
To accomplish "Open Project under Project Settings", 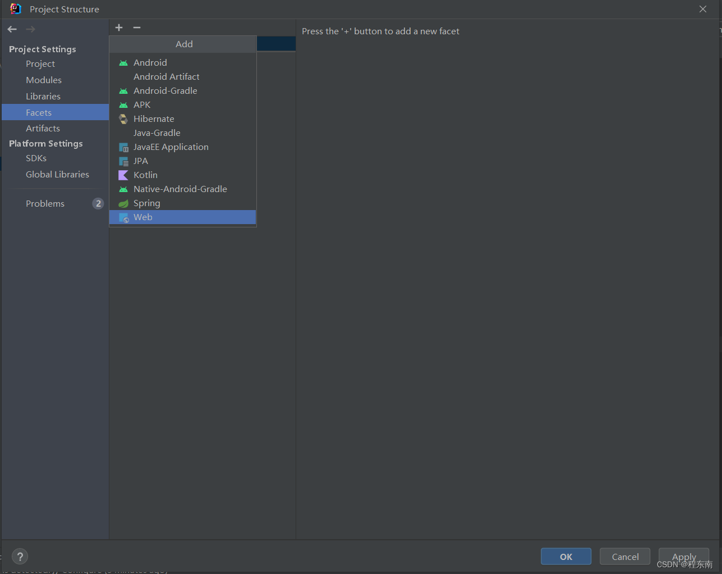I will 55,64.
